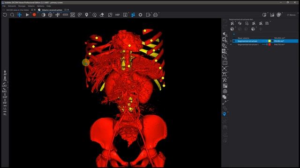This screenshot has height=168, width=300.
Task: Toggle MIP rendering mode
Action: pos(117,15)
